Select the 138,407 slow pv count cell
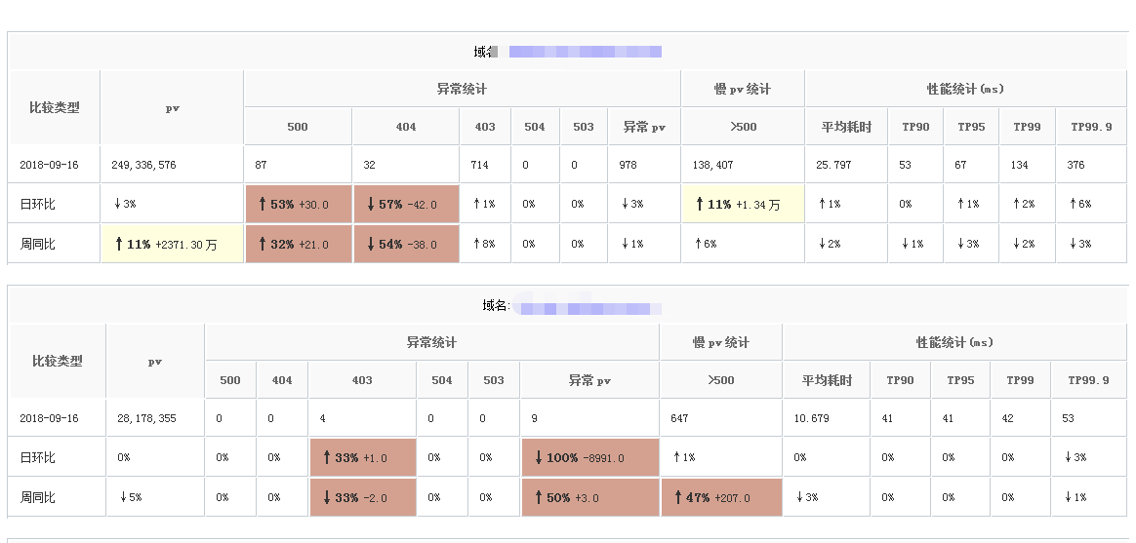 pos(713,165)
